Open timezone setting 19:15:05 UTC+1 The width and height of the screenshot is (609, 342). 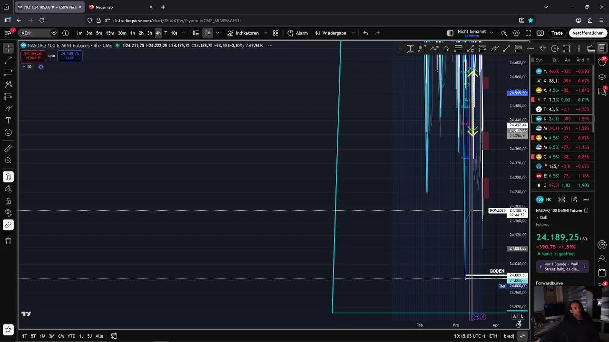coord(470,336)
